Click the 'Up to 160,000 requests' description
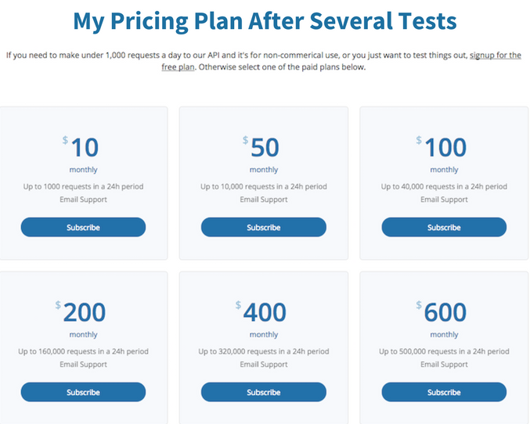 point(83,351)
